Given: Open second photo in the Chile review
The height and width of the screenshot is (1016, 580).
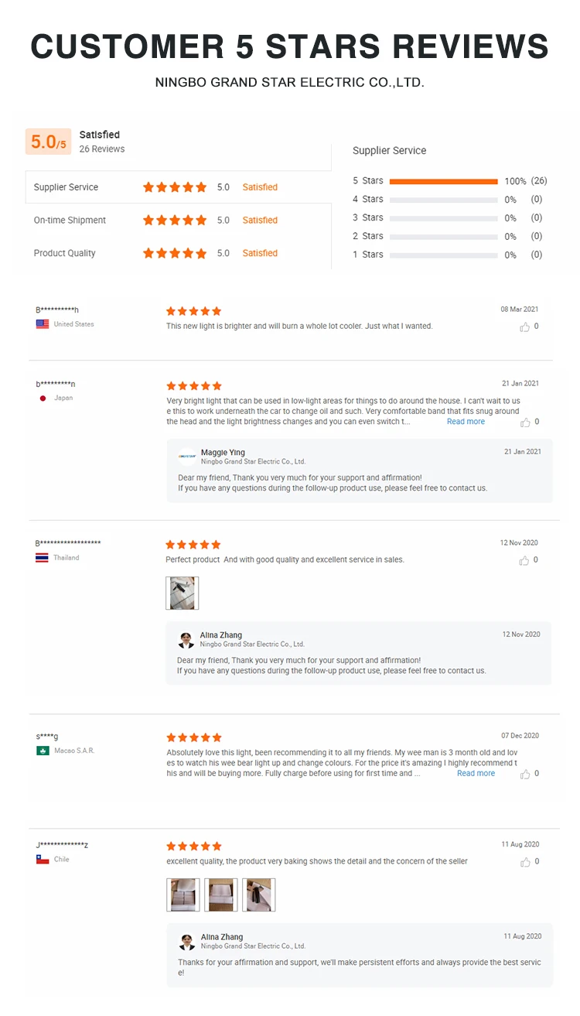Looking at the screenshot, I should pos(221,895).
